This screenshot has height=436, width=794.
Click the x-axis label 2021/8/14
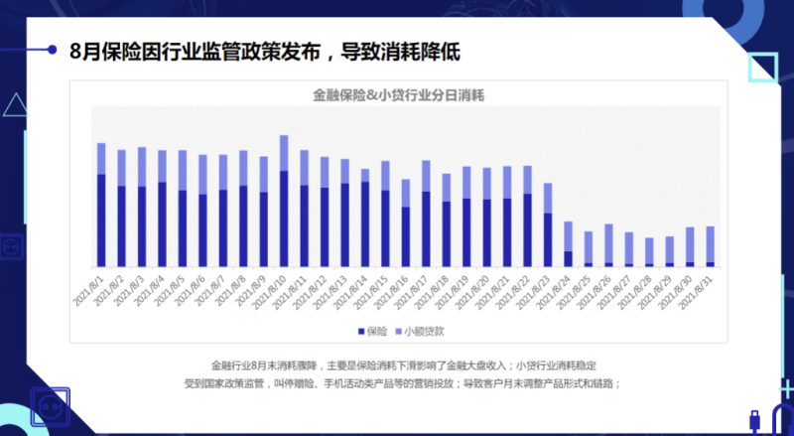click(x=350, y=293)
